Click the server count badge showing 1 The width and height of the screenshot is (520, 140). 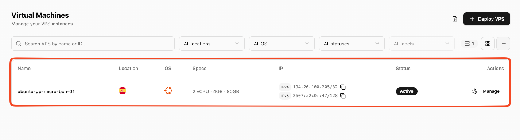click(x=469, y=44)
